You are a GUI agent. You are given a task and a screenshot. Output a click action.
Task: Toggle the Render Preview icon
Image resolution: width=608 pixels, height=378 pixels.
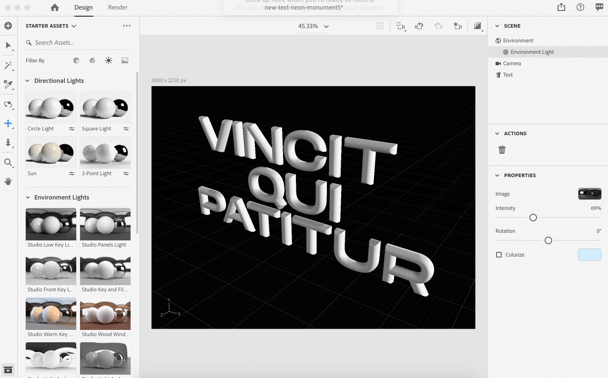tap(477, 26)
